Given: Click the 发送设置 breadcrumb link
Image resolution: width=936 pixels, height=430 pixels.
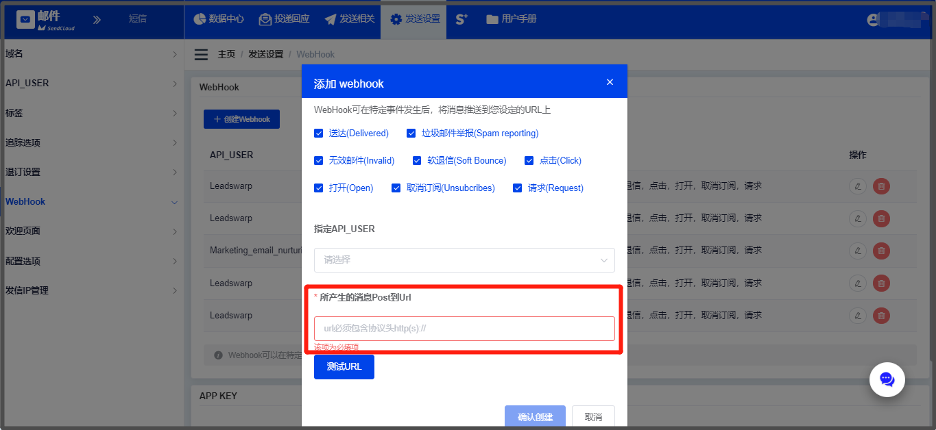Looking at the screenshot, I should coord(265,54).
